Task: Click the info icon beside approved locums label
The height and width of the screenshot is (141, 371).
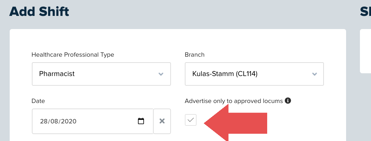Action: tap(288, 101)
